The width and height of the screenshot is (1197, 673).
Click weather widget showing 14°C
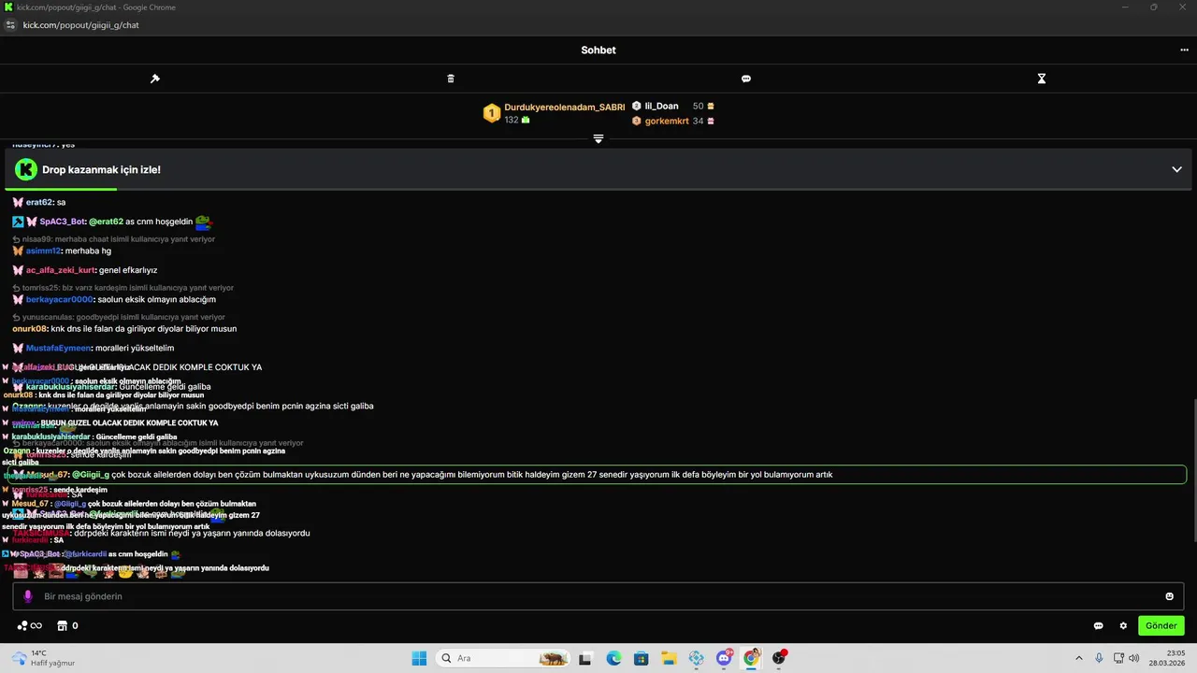(43, 658)
